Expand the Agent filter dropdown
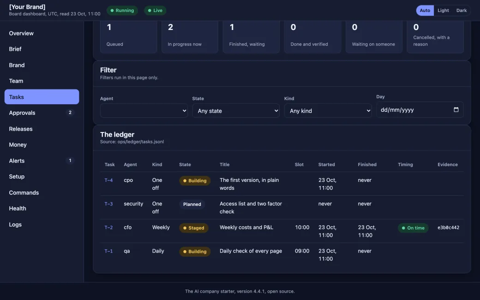Viewport: 480px width, 300px height. pos(144,110)
